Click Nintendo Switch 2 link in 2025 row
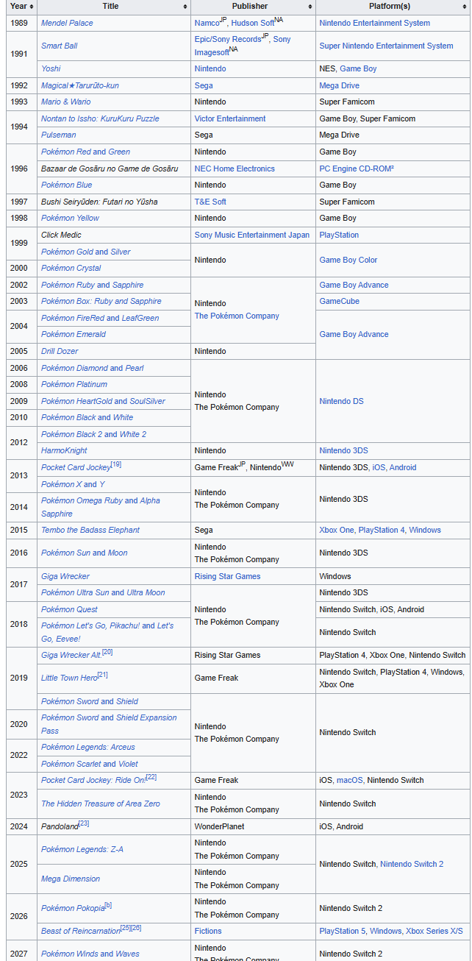This screenshot has height=961, width=472. point(412,864)
